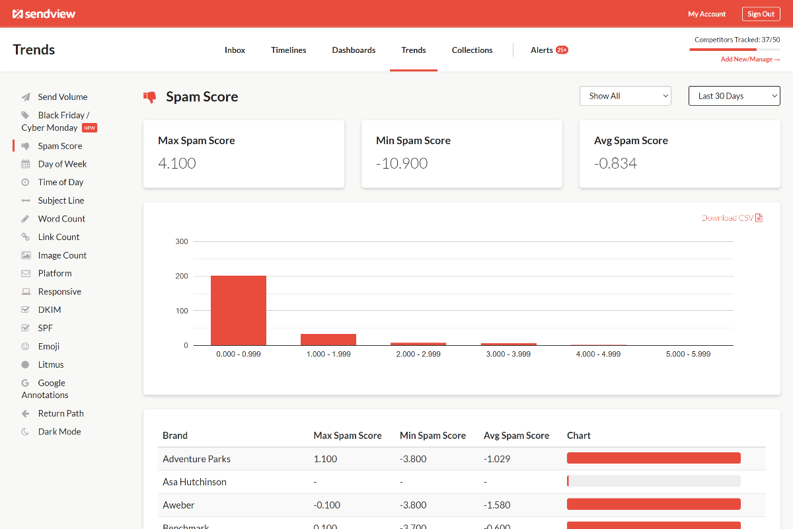Select the Platform envelope icon
The width and height of the screenshot is (793, 529).
click(x=25, y=273)
